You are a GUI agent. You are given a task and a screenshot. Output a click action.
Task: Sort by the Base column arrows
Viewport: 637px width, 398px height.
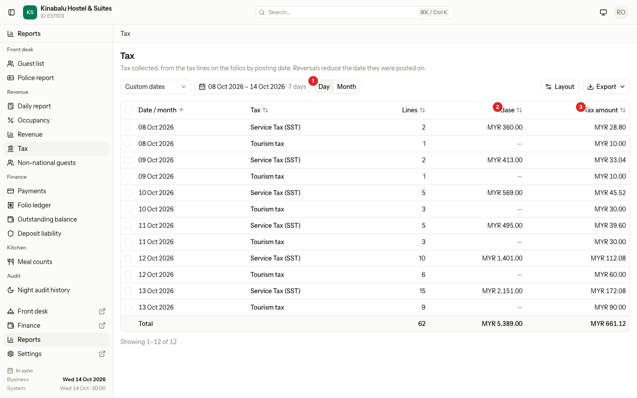pyautogui.click(x=519, y=110)
